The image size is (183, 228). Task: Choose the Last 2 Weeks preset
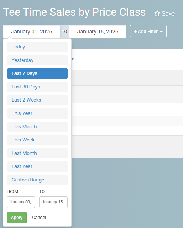tap(37, 100)
